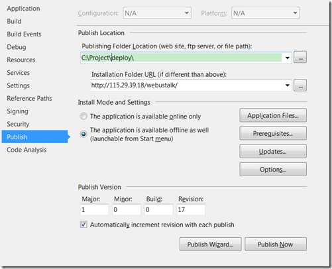Click the Build version field
The height and width of the screenshot is (269, 332).
click(x=158, y=209)
